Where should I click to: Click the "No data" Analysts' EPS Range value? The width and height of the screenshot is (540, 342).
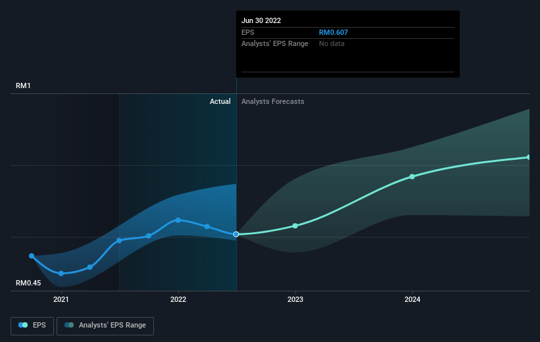(331, 44)
